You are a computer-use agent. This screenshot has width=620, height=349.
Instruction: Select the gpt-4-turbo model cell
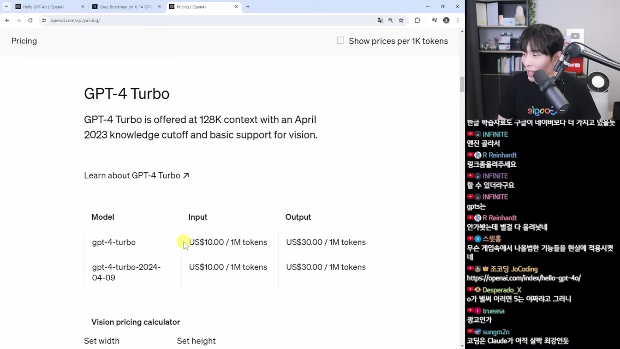pyautogui.click(x=114, y=242)
